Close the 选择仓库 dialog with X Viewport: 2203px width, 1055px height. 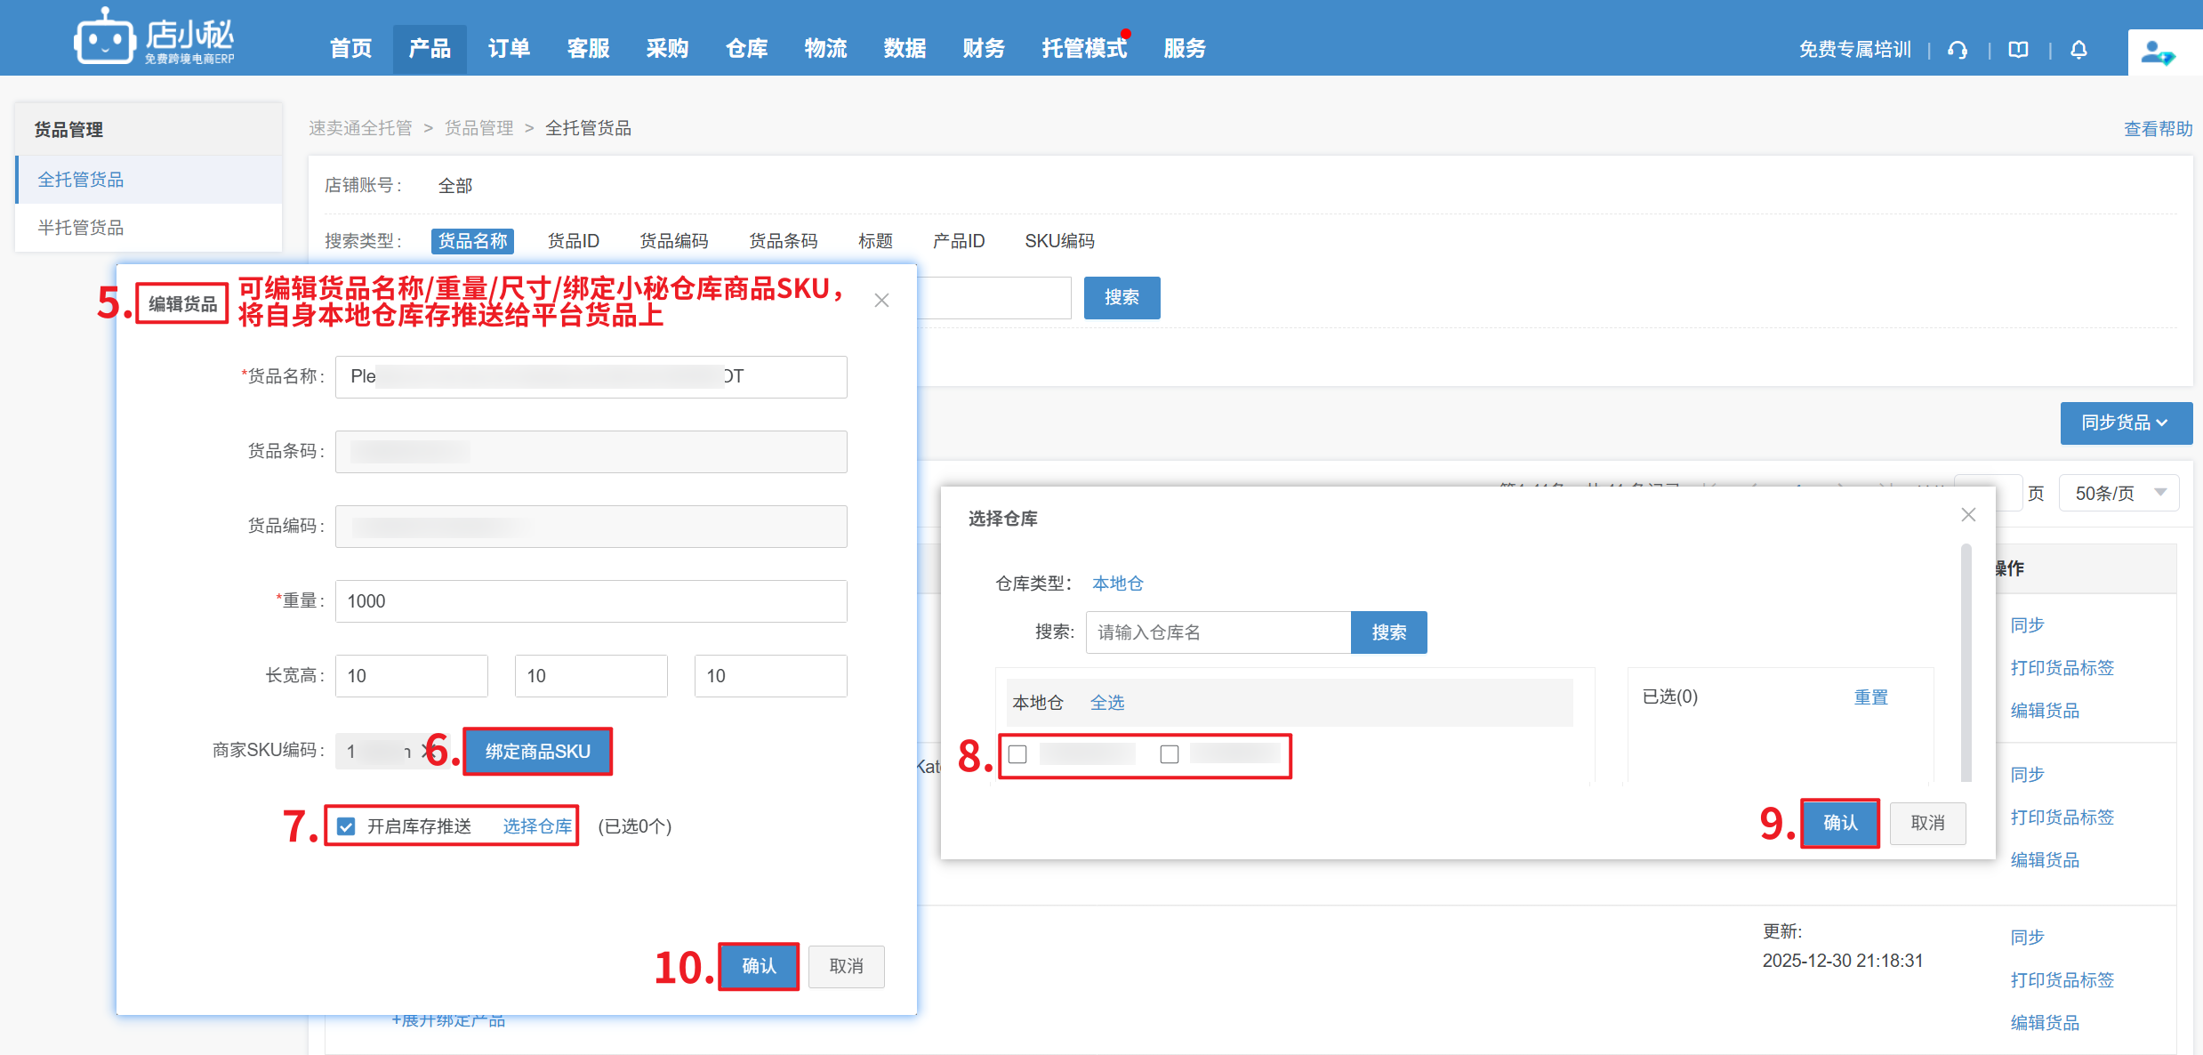1968,515
